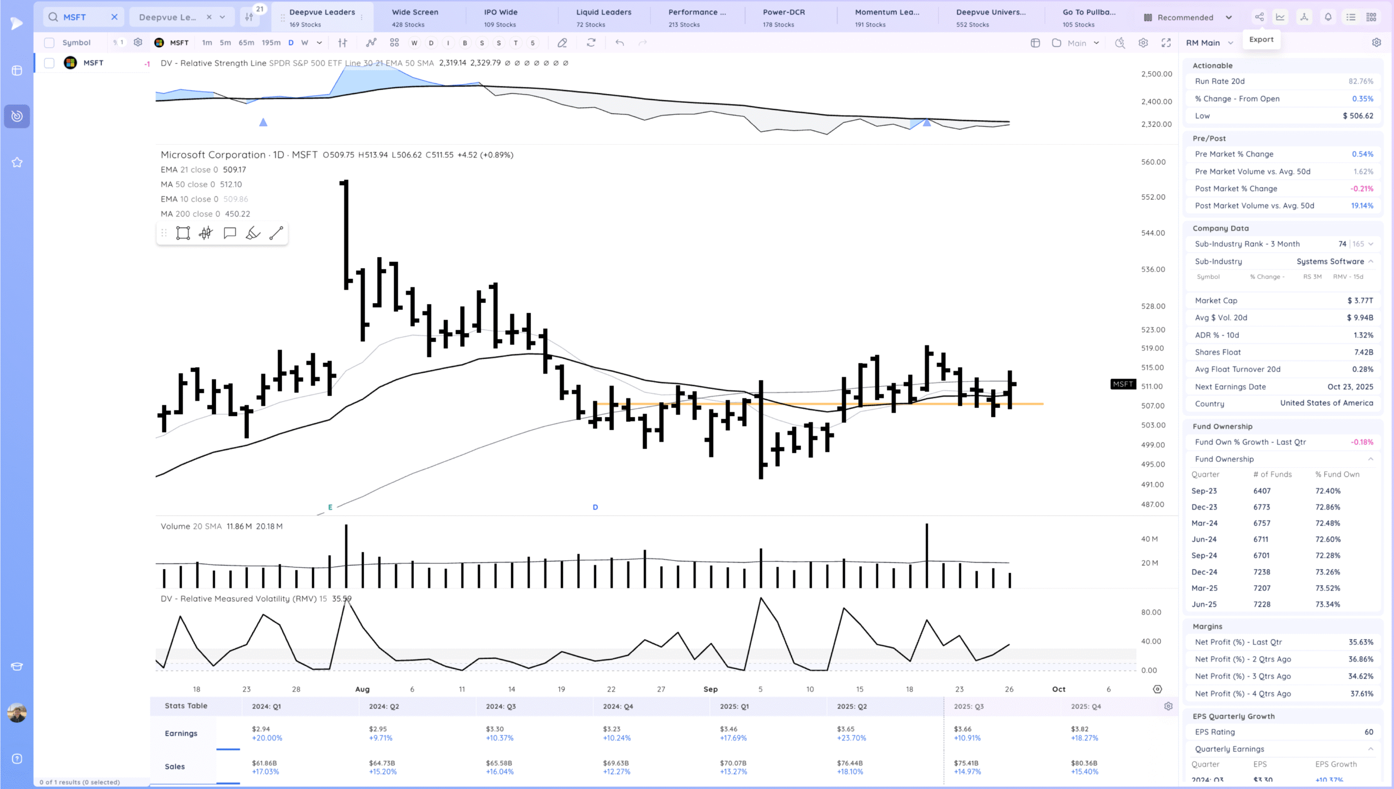The width and height of the screenshot is (1394, 789).
Task: Select the rectangle drawing tool
Action: (x=183, y=233)
